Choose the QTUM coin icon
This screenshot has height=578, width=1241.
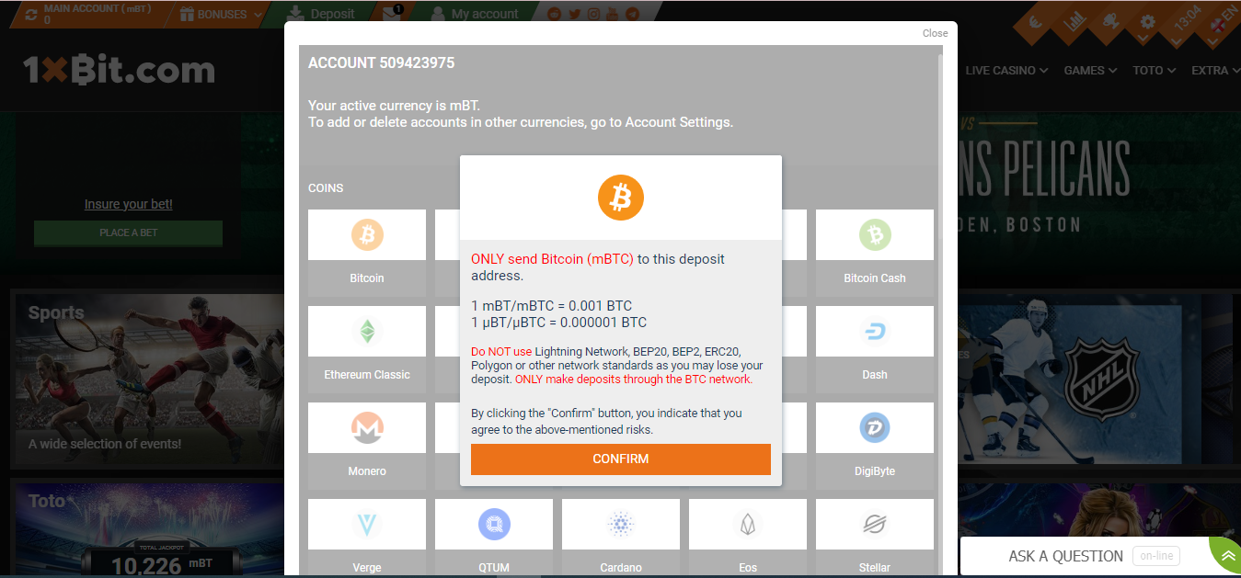click(x=494, y=525)
